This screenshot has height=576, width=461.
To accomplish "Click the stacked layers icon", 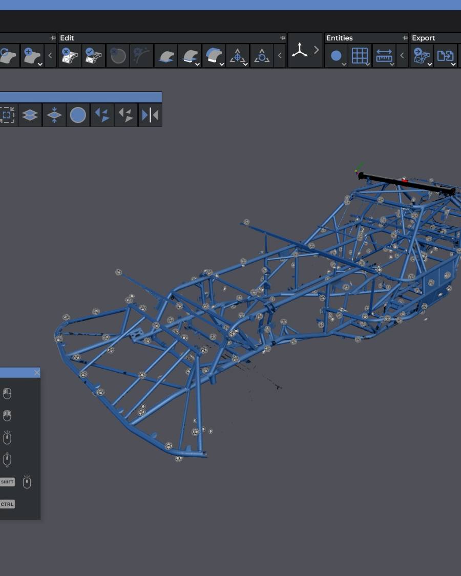I will [x=30, y=115].
